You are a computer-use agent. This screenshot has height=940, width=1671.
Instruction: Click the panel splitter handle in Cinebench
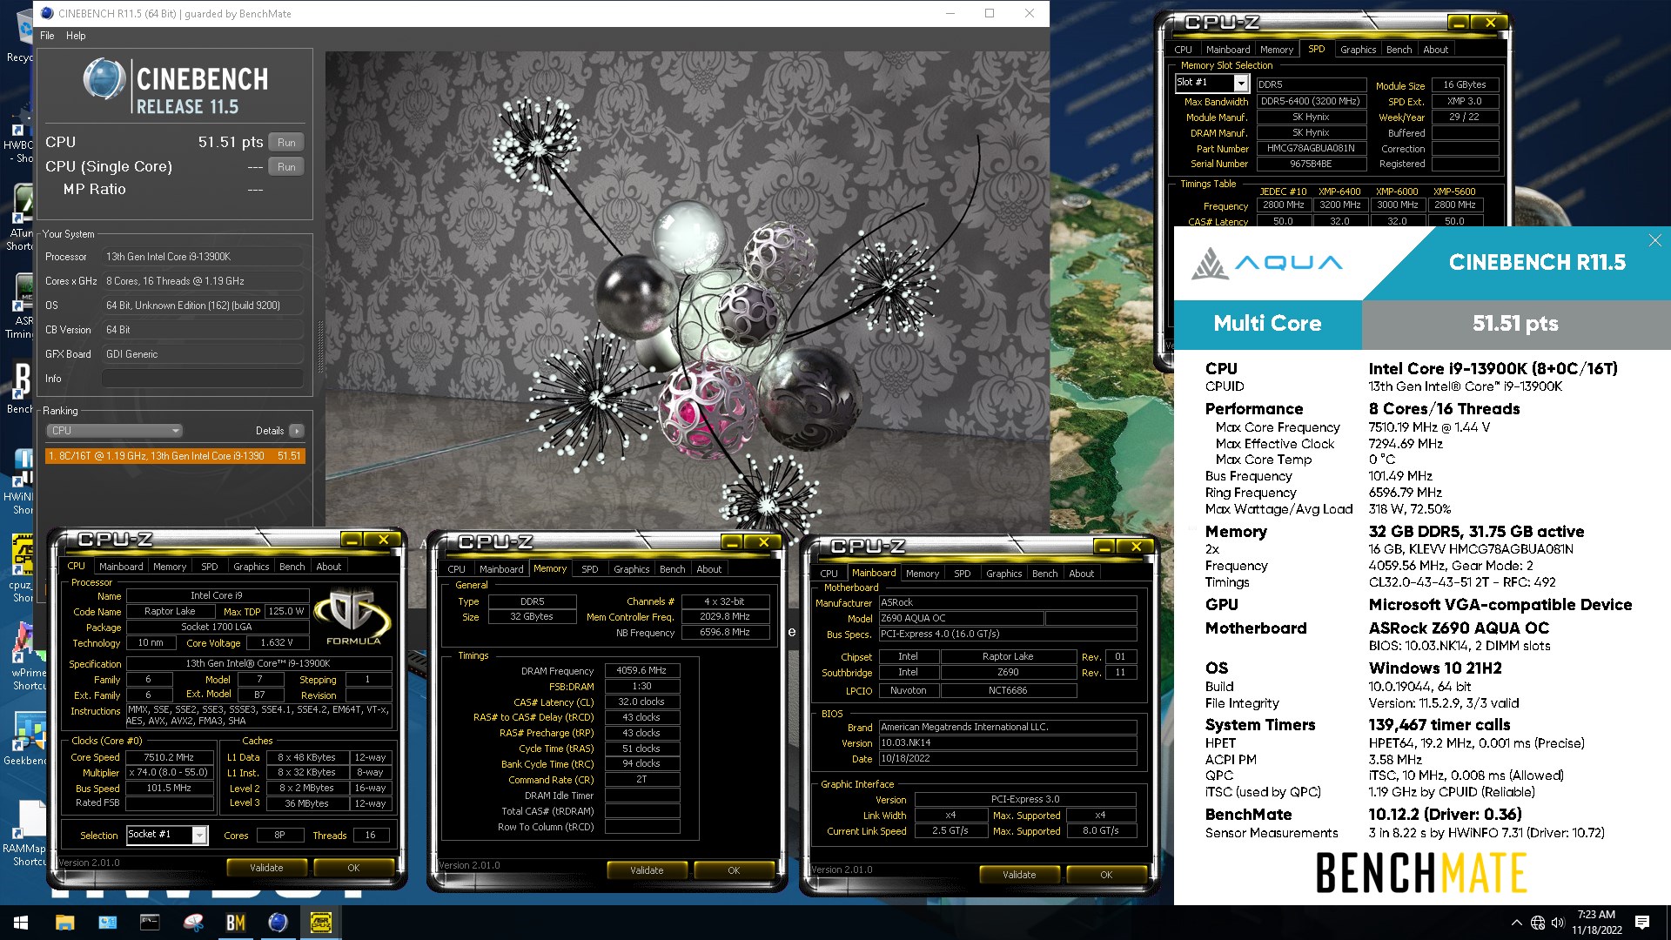319,348
